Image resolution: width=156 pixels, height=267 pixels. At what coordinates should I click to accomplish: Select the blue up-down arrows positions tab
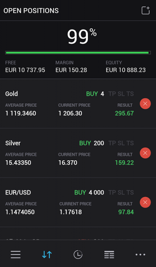(47, 254)
